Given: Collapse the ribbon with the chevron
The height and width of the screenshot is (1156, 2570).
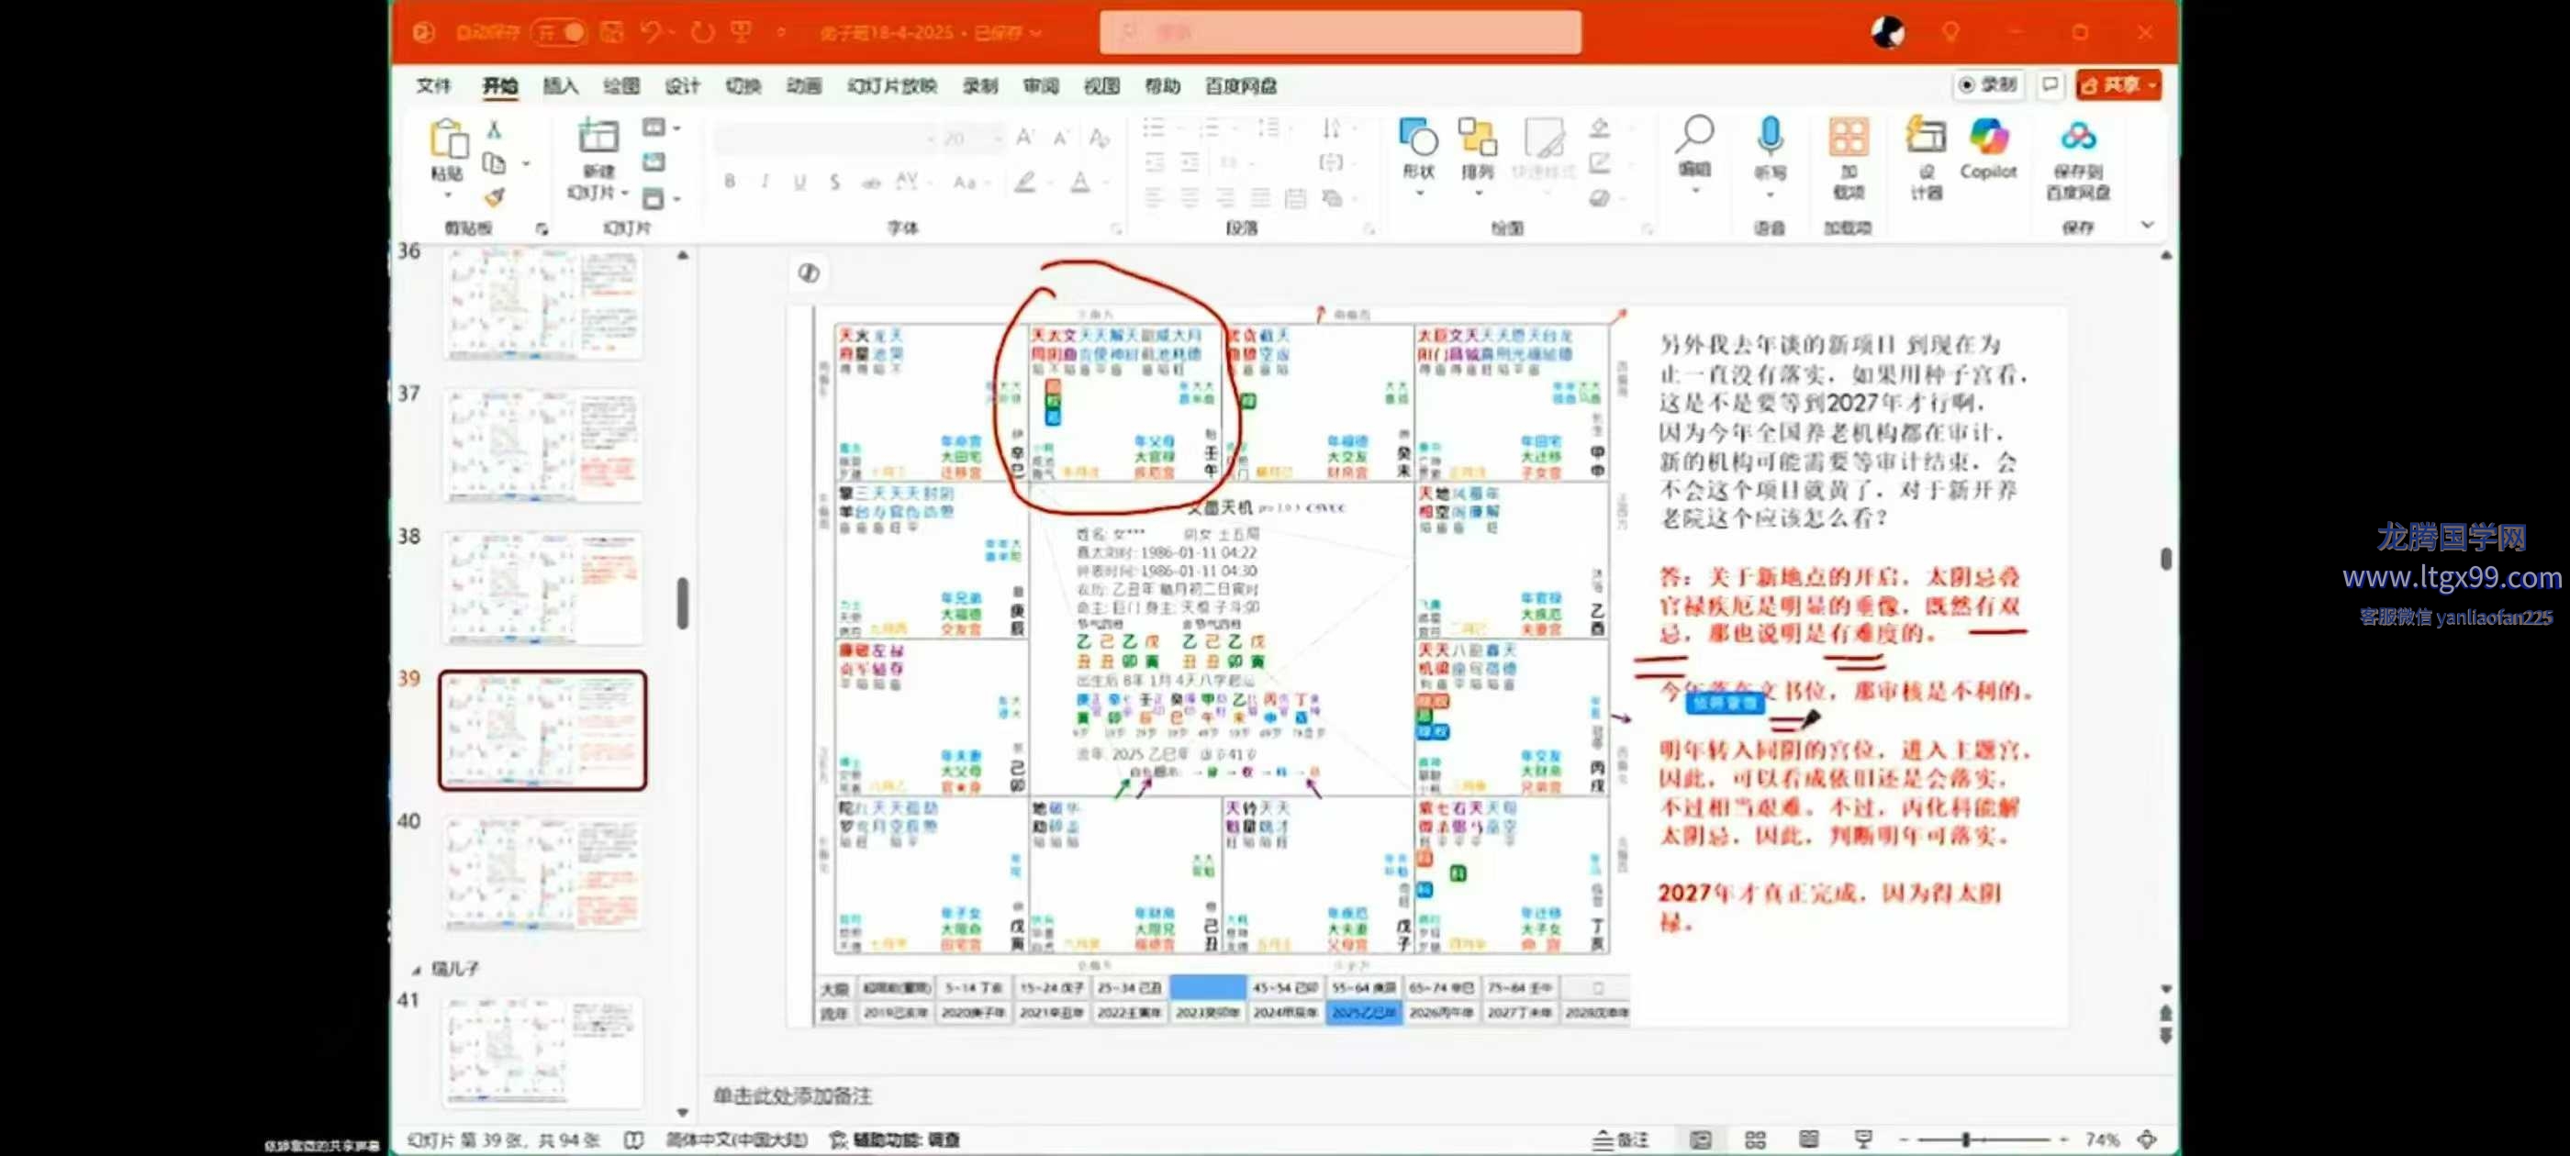Looking at the screenshot, I should click(x=2148, y=226).
